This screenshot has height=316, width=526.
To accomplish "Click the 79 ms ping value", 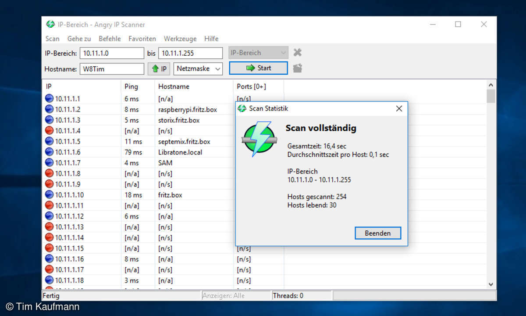I will click(x=133, y=152).
